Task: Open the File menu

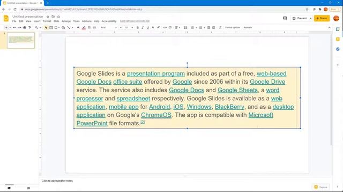Action: click(x=14, y=21)
